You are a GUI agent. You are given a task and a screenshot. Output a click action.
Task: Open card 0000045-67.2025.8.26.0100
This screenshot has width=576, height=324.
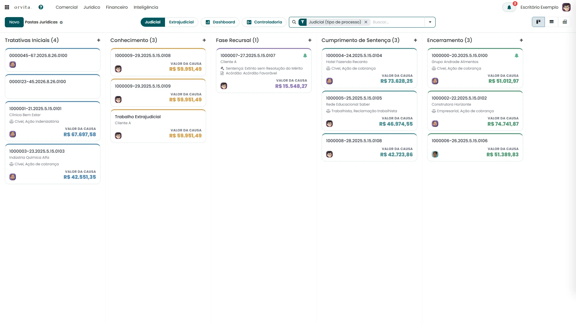(52, 60)
